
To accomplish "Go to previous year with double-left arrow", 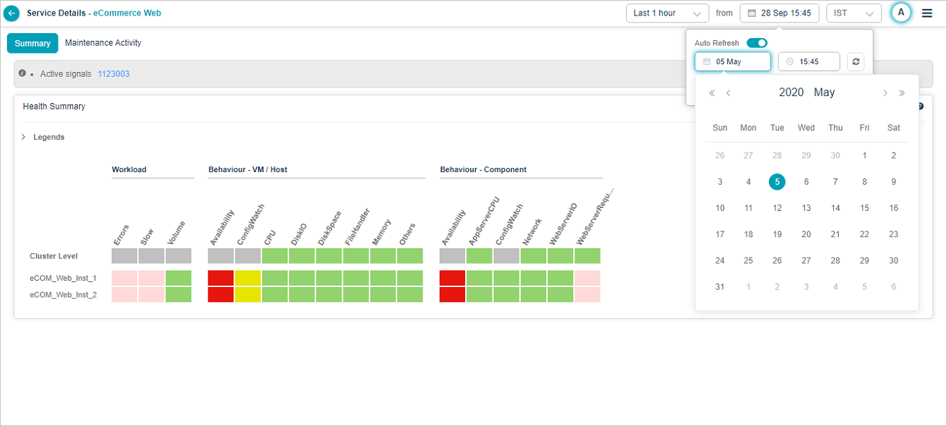I will pyautogui.click(x=712, y=93).
